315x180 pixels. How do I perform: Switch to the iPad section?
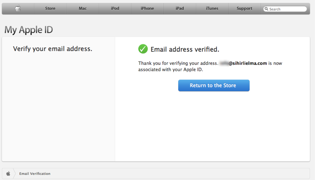pos(180,8)
